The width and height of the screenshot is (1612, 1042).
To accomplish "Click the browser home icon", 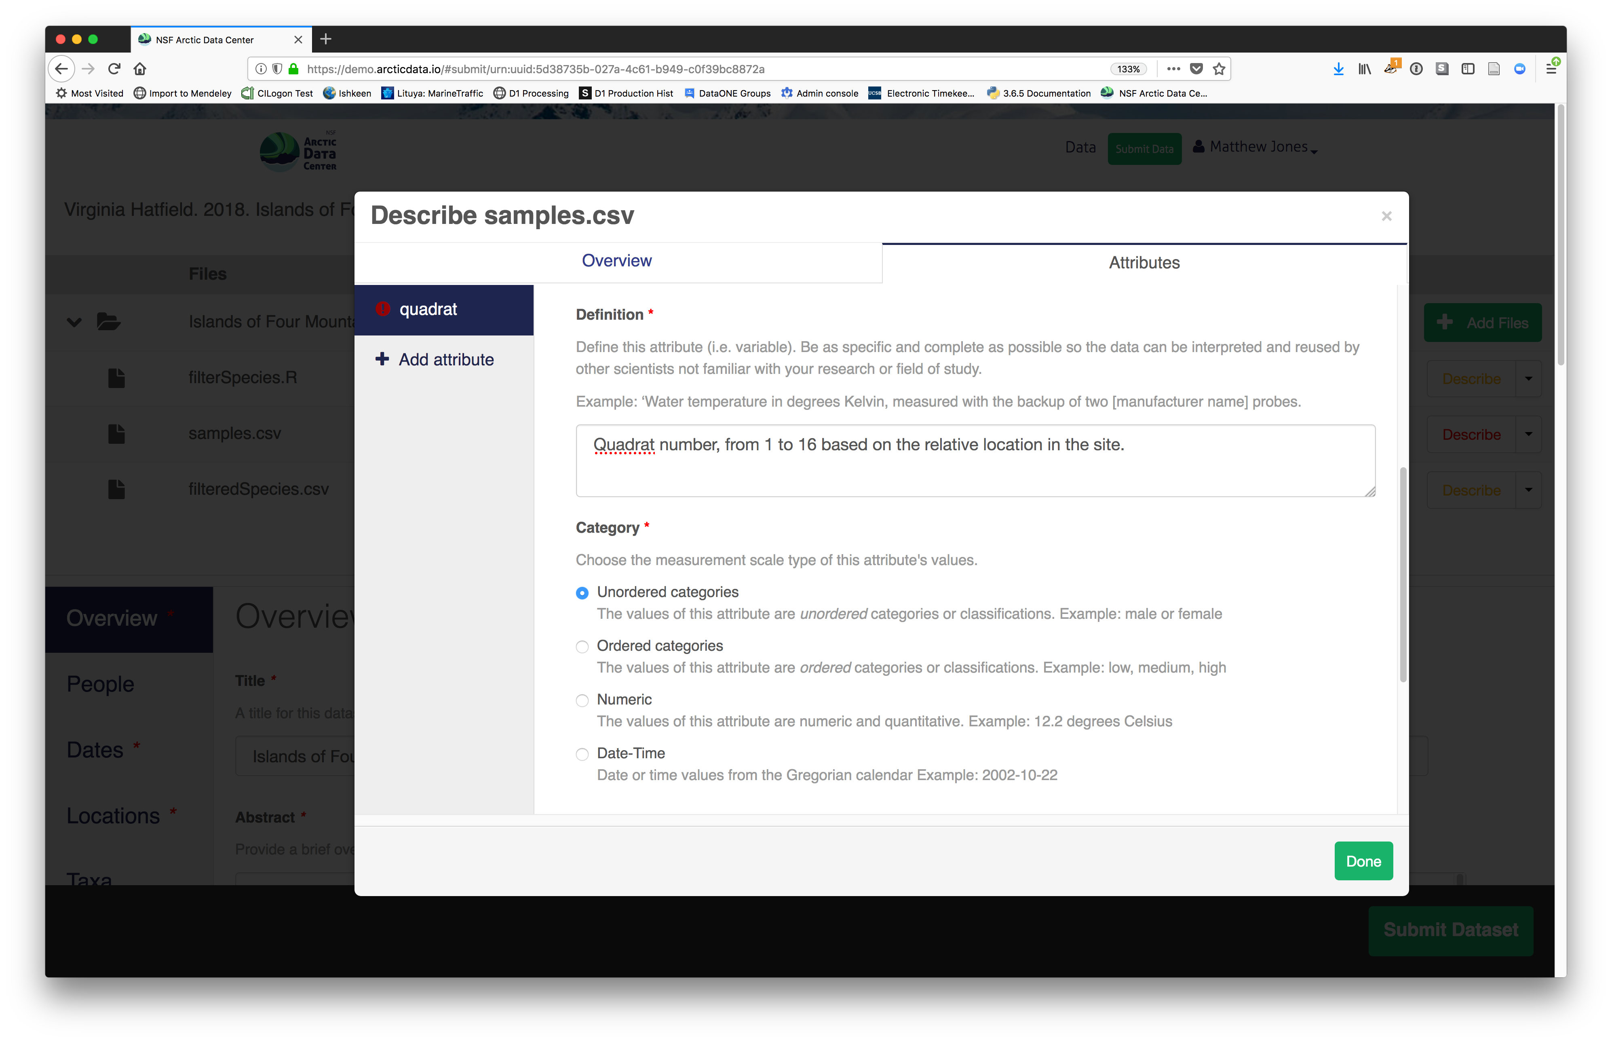I will point(140,68).
